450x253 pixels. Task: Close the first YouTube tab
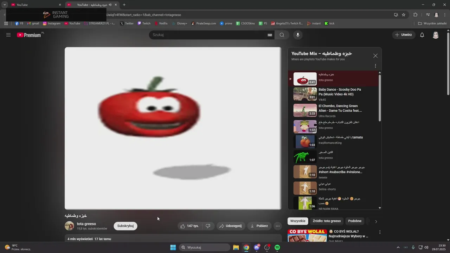click(x=60, y=5)
